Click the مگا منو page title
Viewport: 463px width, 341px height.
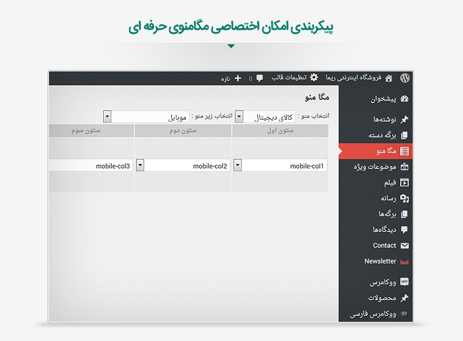(x=317, y=97)
